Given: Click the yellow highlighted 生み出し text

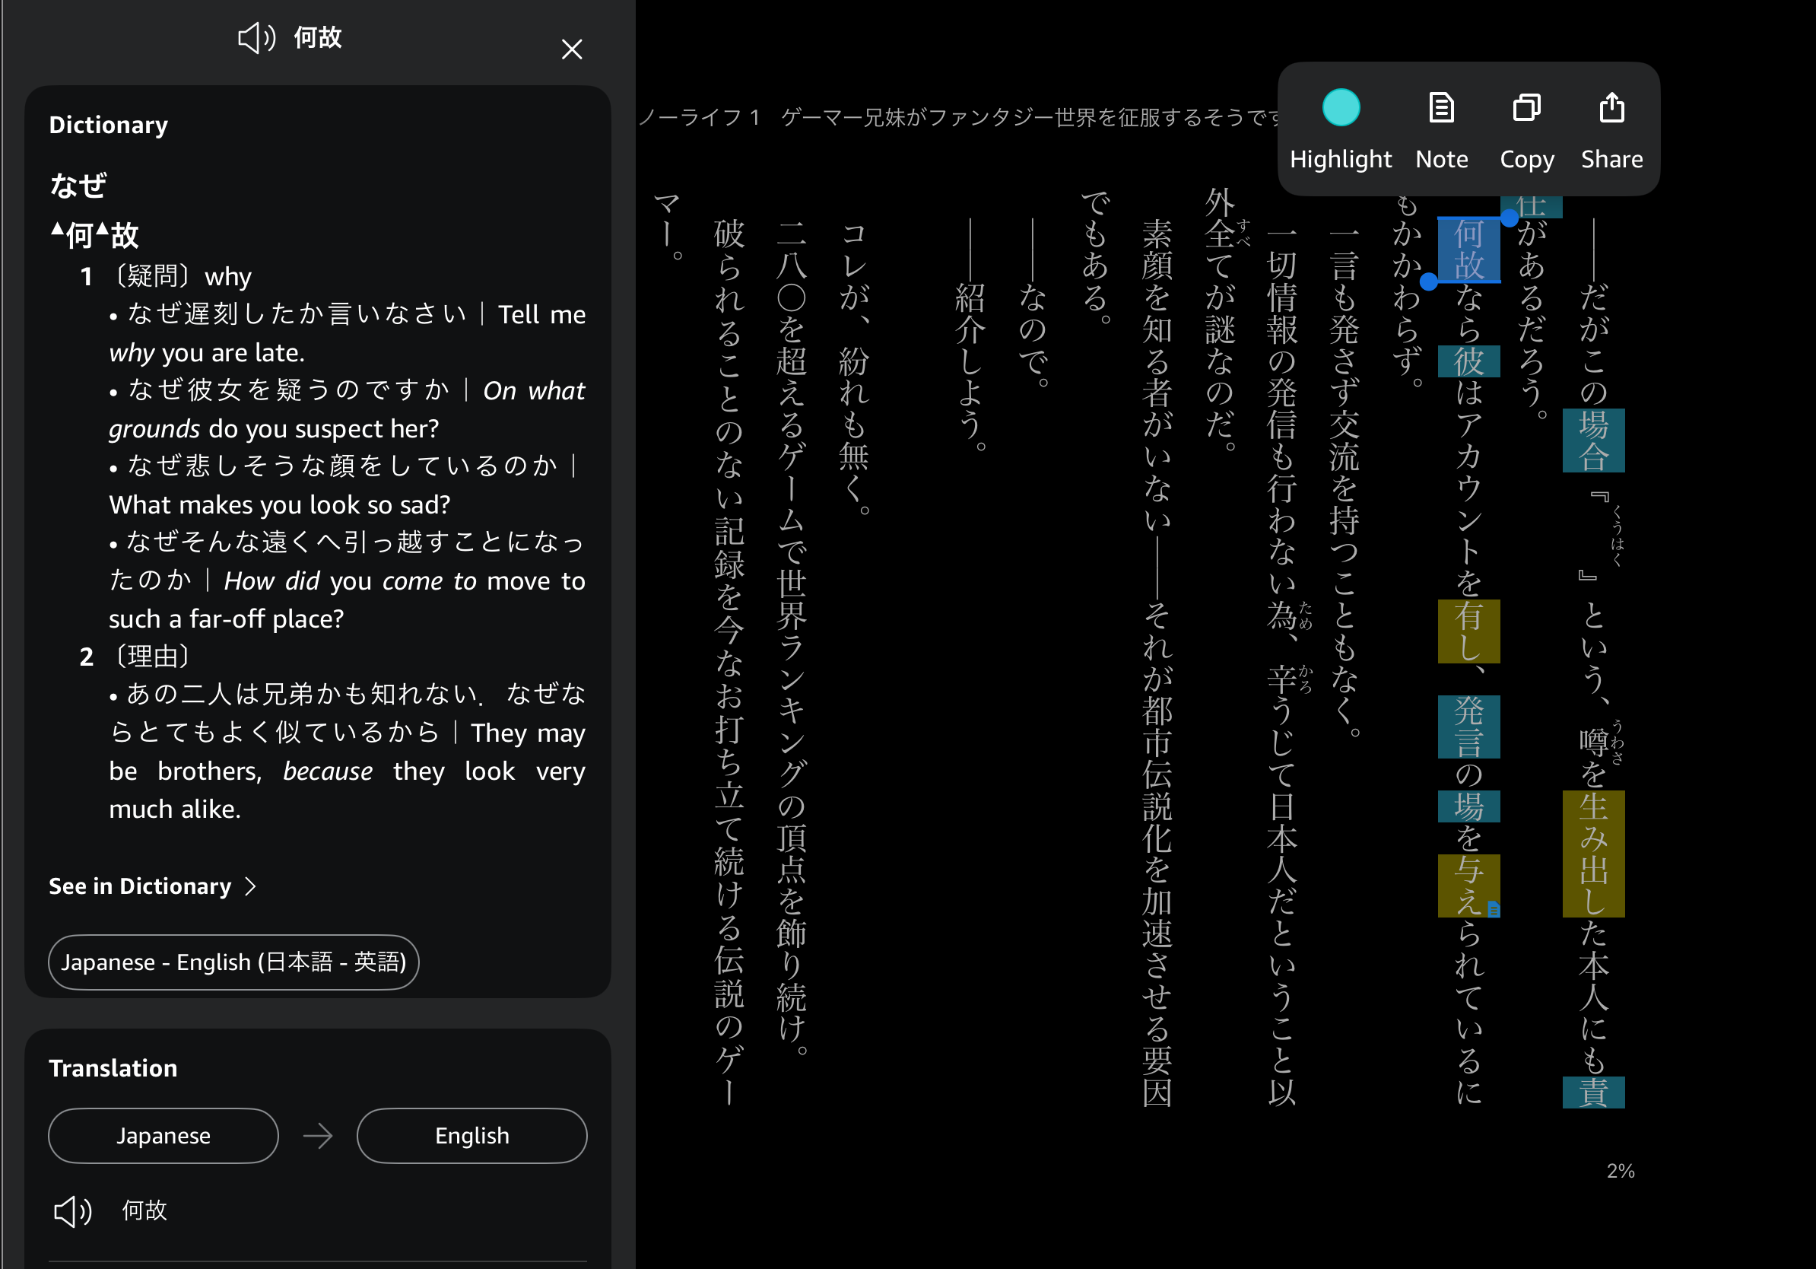Looking at the screenshot, I should coord(1593,853).
